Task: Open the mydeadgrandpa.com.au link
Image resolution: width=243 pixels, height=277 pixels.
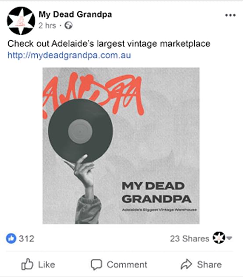Action: pyautogui.click(x=69, y=55)
